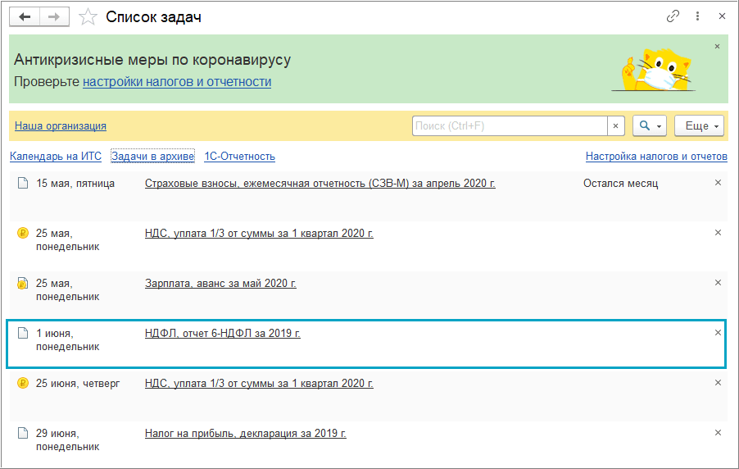Image resolution: width=739 pixels, height=469 pixels.
Task: Open the Наша организация link
Action: 61,126
